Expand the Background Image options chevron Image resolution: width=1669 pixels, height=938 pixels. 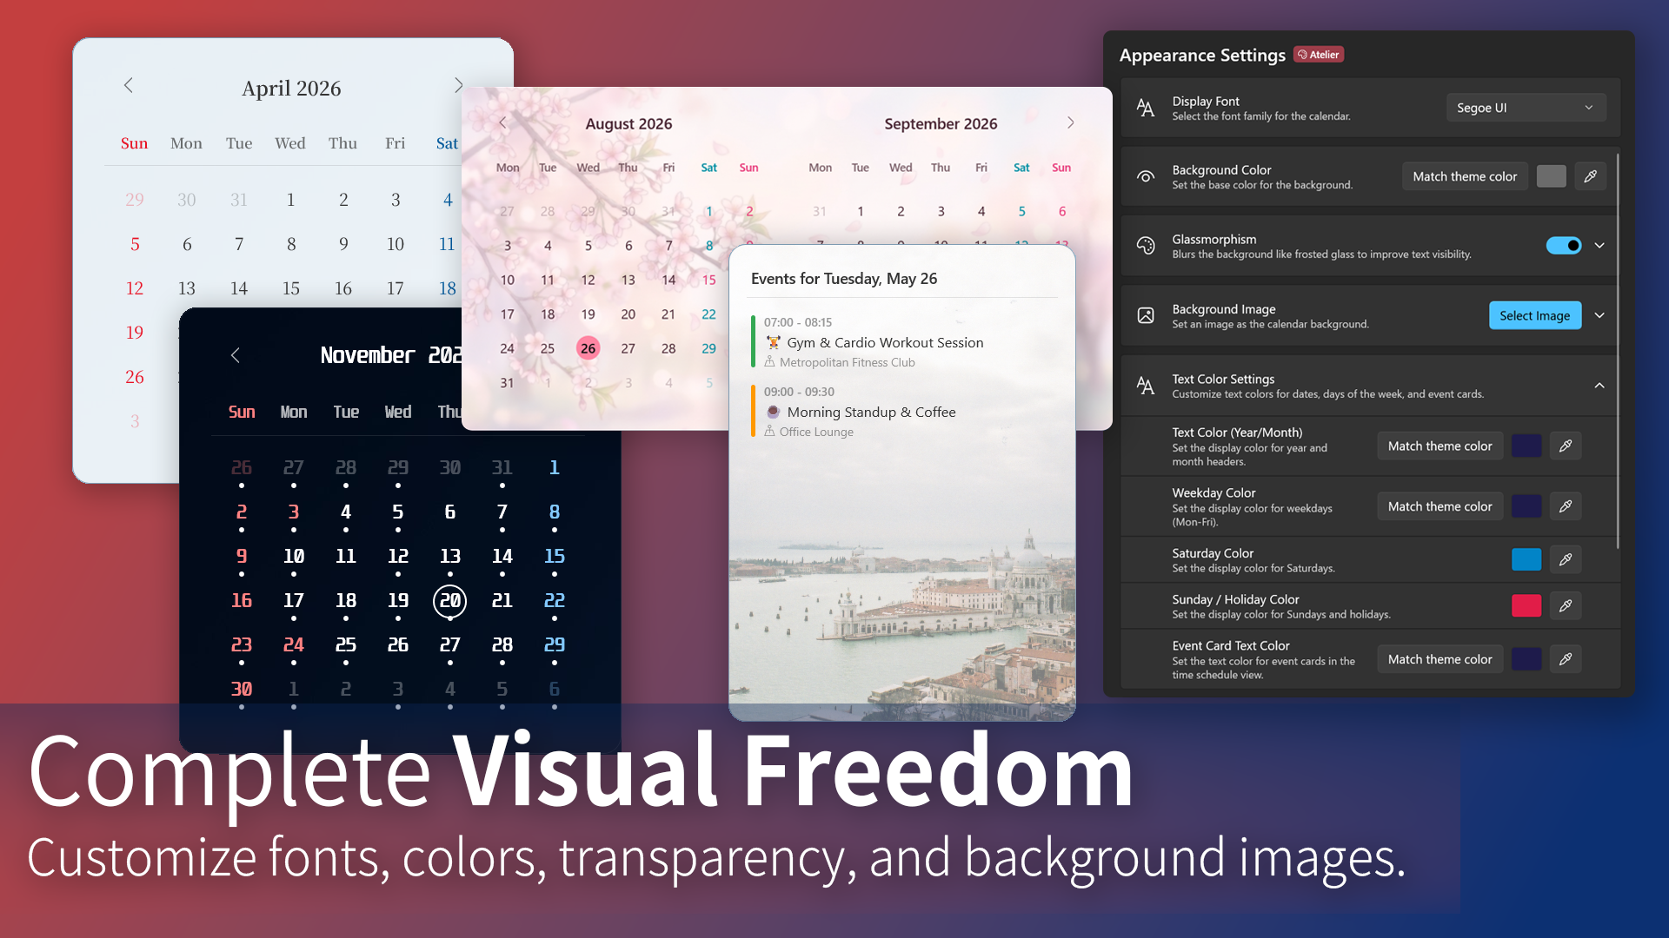1599,315
